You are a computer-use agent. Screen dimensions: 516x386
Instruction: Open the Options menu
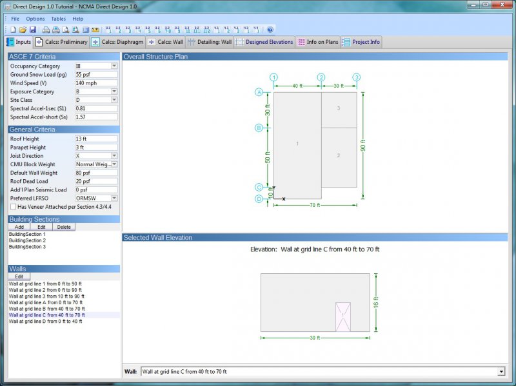pos(35,19)
